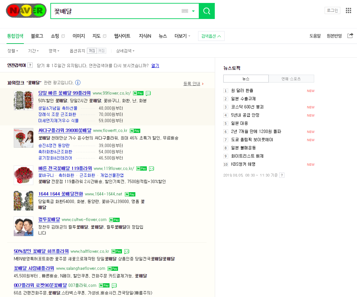Click the share icon next to 원본반영
357x297 pixels.
(x=350, y=36)
